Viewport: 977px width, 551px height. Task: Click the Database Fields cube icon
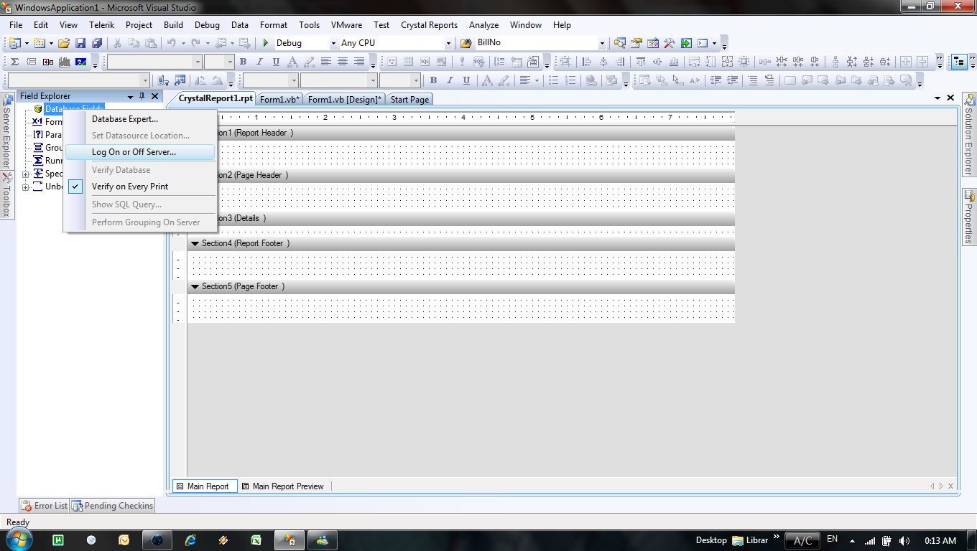tap(37, 109)
